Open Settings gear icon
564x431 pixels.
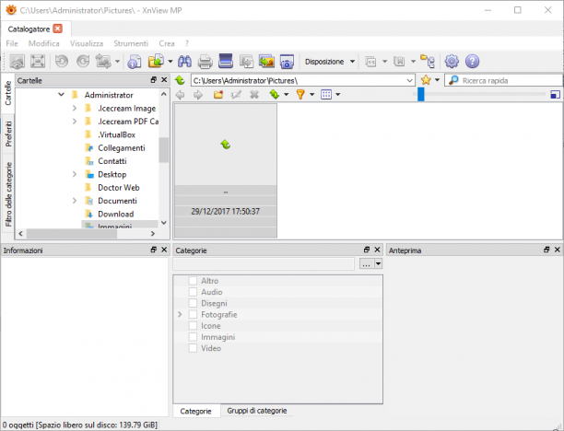[x=452, y=62]
